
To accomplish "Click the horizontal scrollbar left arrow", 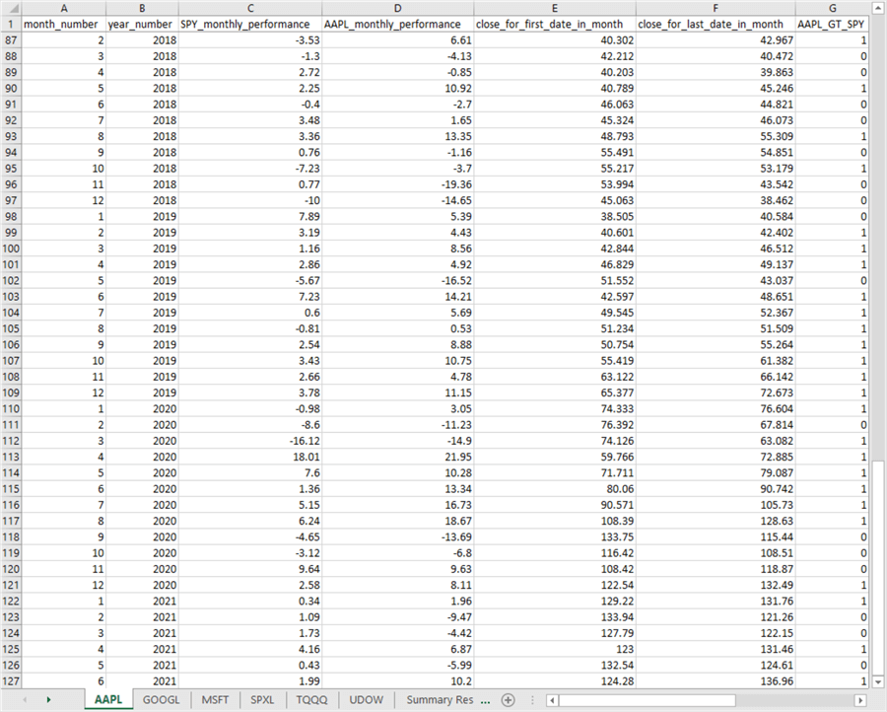I will point(553,700).
